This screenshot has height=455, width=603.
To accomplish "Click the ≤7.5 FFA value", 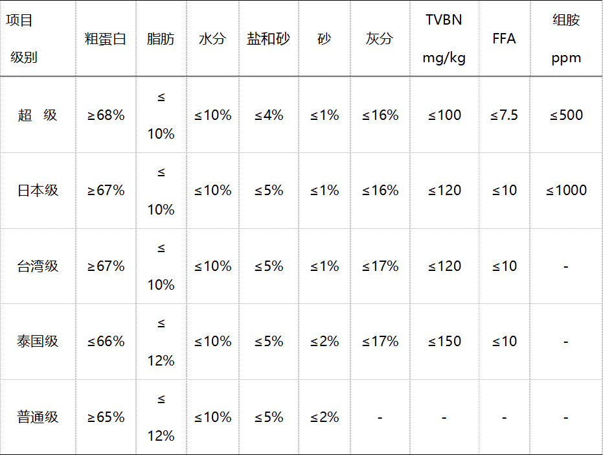I will (504, 115).
